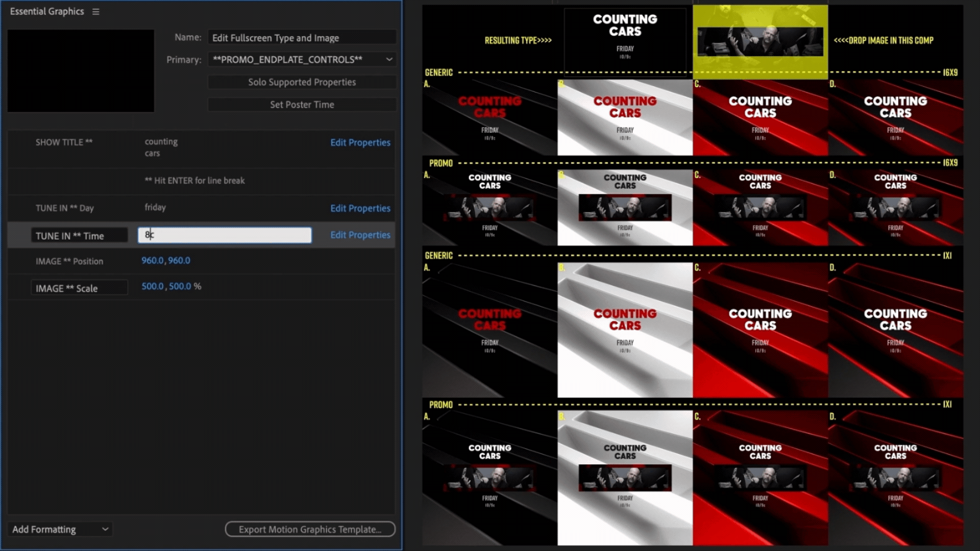Select the IMAGE Scale property label
This screenshot has width=980, height=551.
79,288
